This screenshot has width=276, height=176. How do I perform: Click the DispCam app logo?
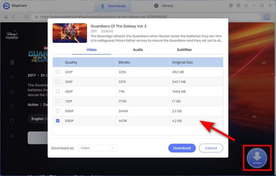tap(7, 6)
